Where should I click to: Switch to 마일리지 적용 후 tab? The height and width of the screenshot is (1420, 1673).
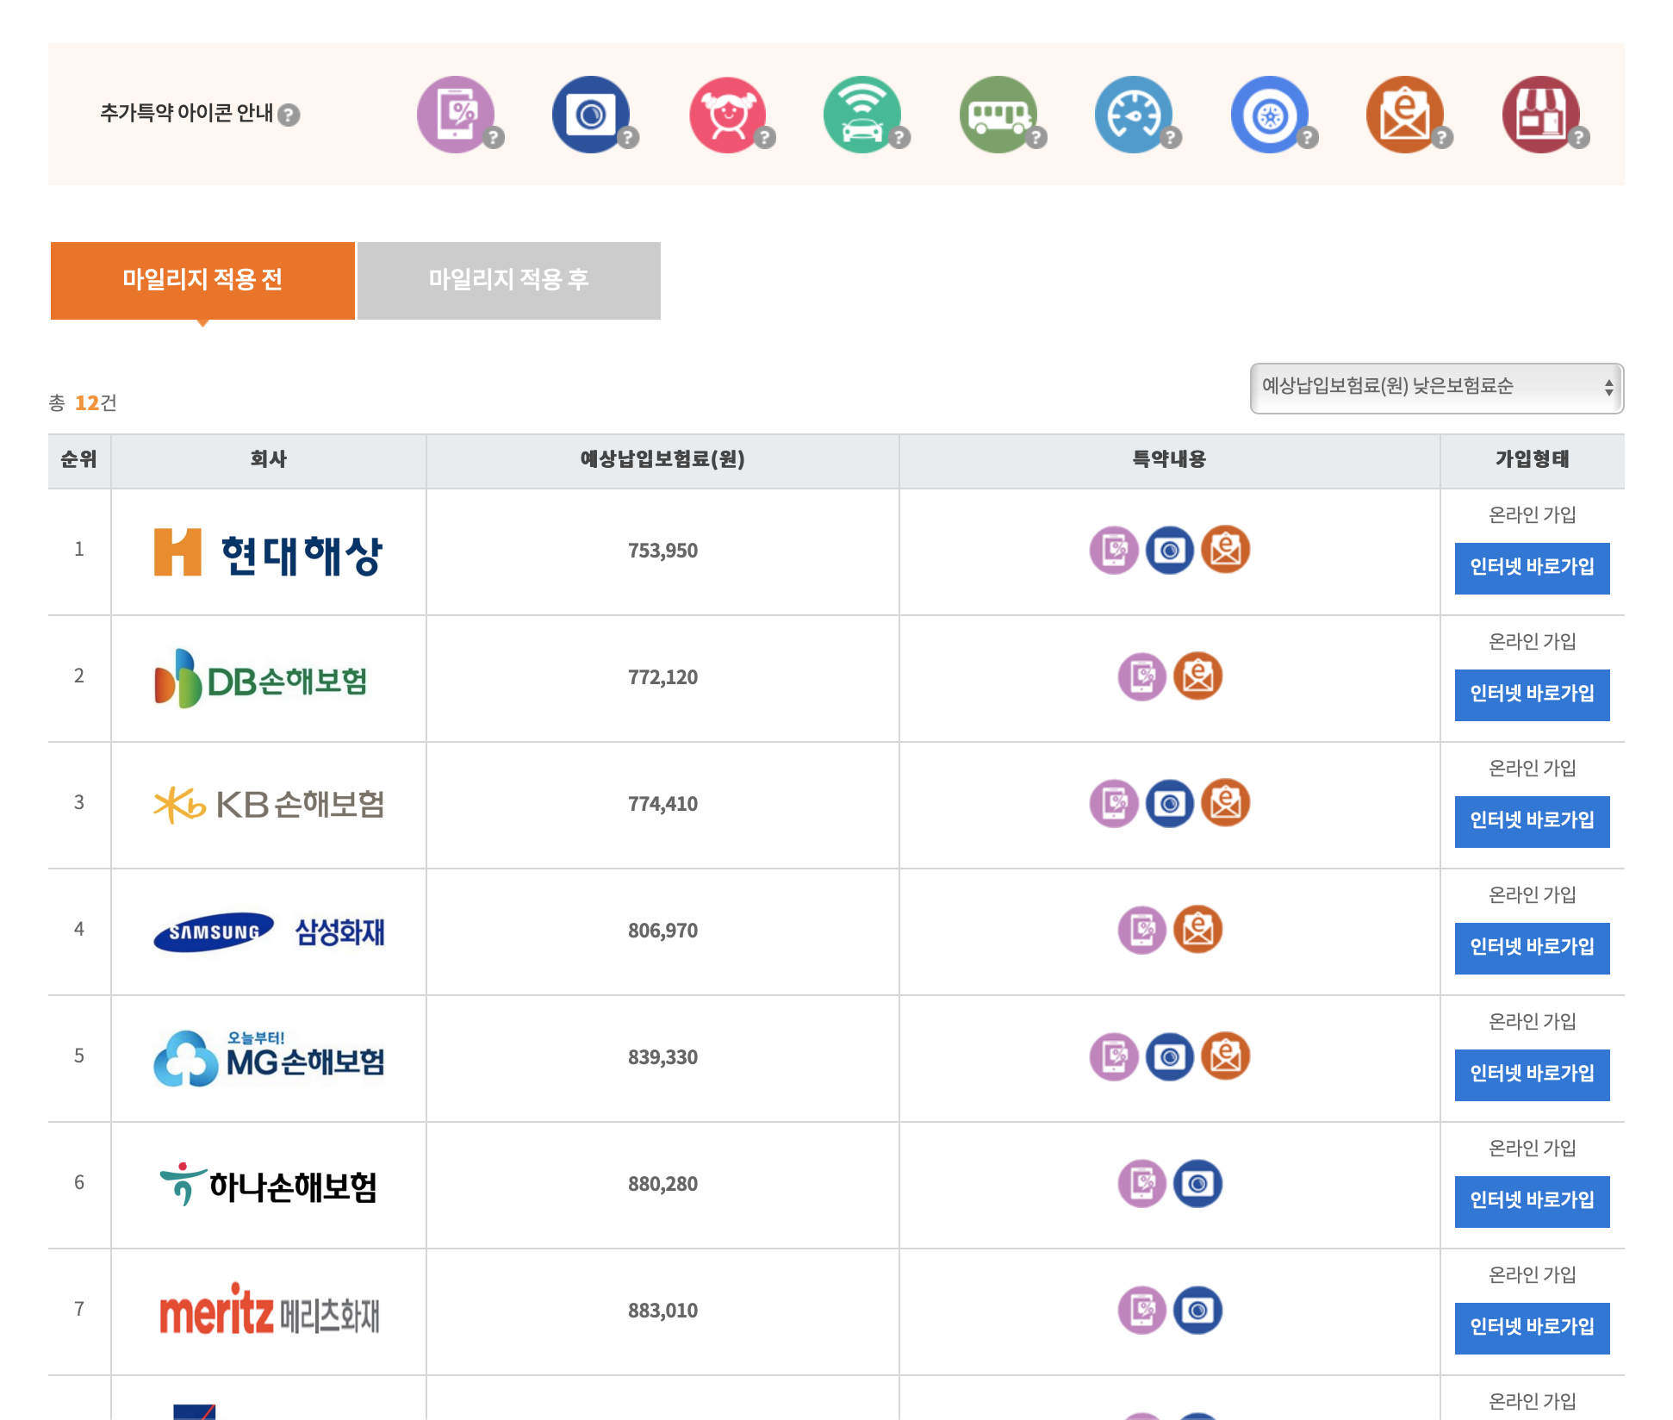coord(509,280)
